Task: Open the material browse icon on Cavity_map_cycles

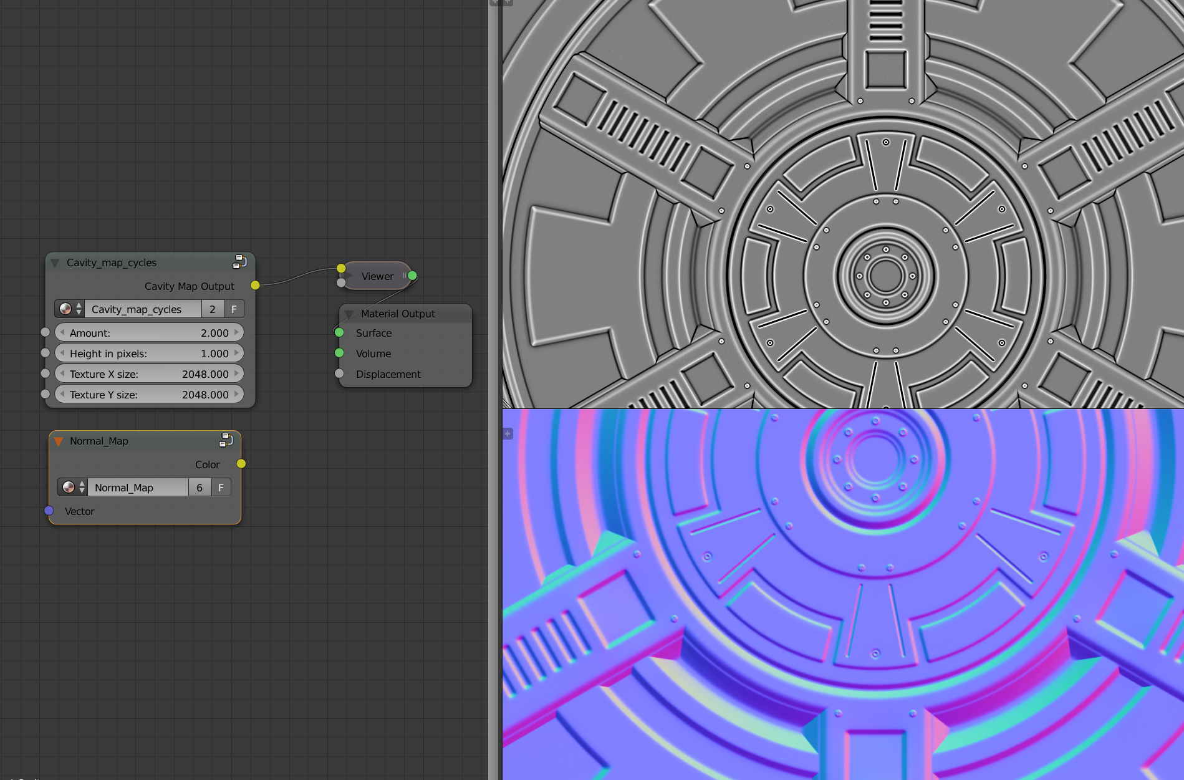Action: coord(66,309)
